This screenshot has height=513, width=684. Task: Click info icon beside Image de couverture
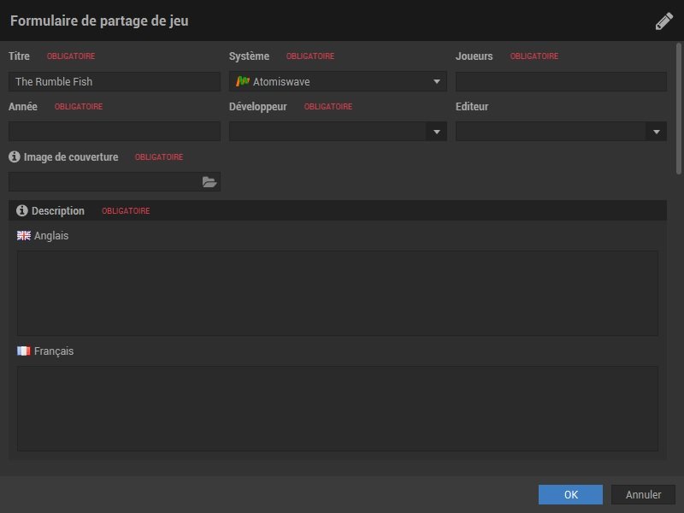click(15, 156)
